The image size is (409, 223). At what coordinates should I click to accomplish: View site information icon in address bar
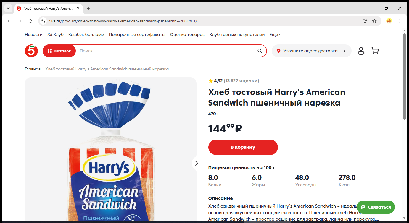click(x=43, y=21)
